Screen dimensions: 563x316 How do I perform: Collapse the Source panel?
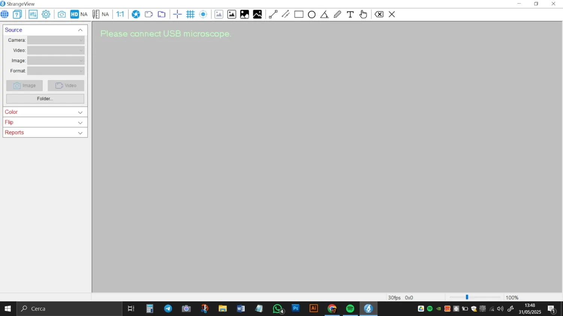pos(80,30)
